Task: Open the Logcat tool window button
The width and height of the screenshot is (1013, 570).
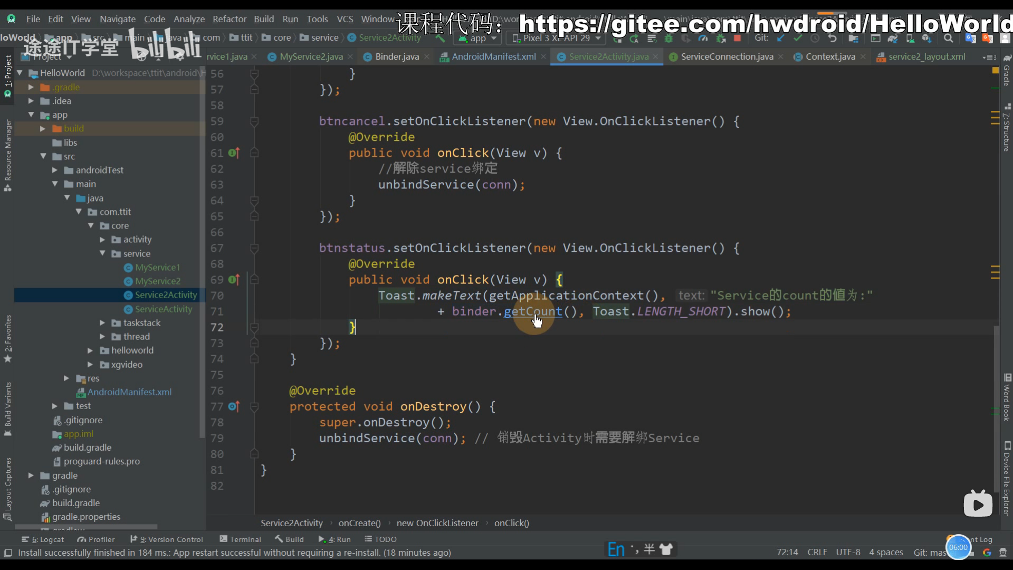Action: coord(43,539)
